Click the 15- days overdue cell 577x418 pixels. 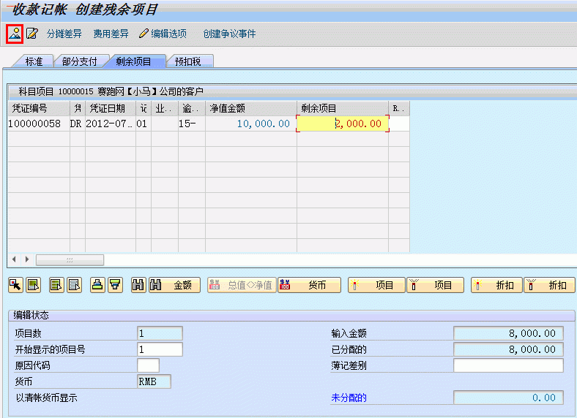click(x=192, y=123)
